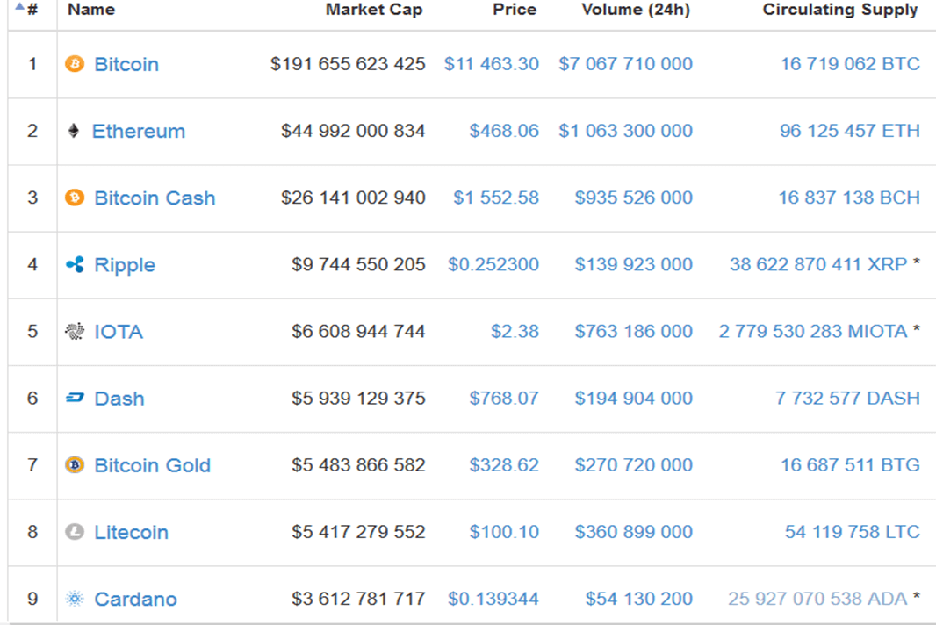Select market cap $6 608 944 744

coord(359,331)
